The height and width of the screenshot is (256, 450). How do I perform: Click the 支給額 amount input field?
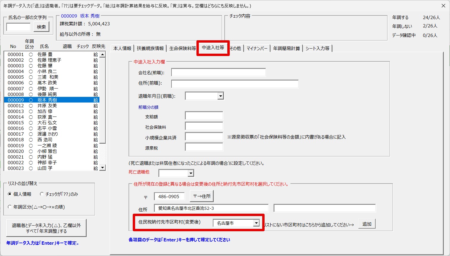[x=204, y=116]
